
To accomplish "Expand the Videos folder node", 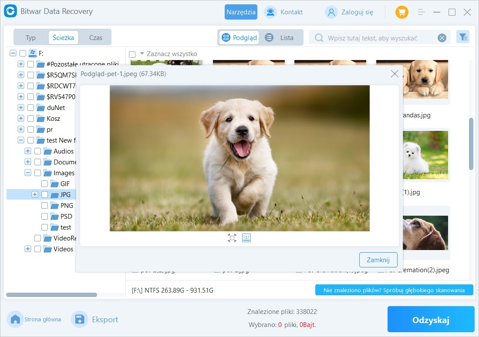I will coord(28,249).
